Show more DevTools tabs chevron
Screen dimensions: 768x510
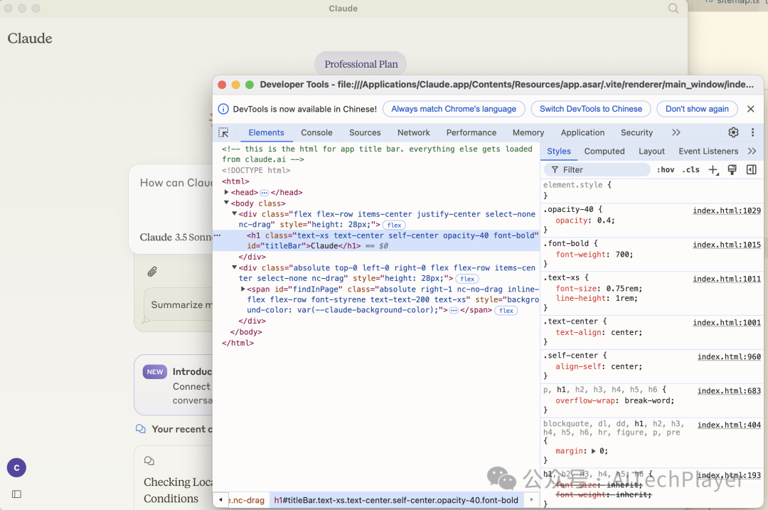tap(676, 132)
